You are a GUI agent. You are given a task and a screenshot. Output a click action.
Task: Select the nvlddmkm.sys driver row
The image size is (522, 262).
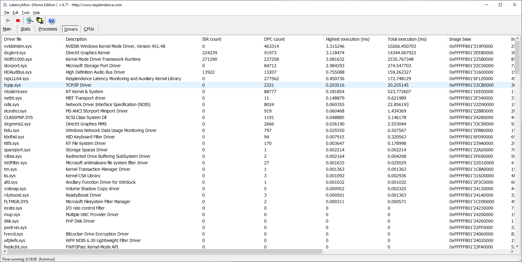tap(258, 46)
